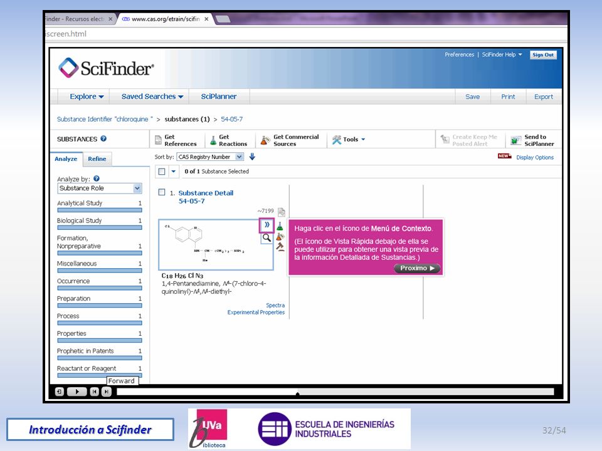Switch to the Refine tab
Screen dimensions: 602x451
(97, 158)
